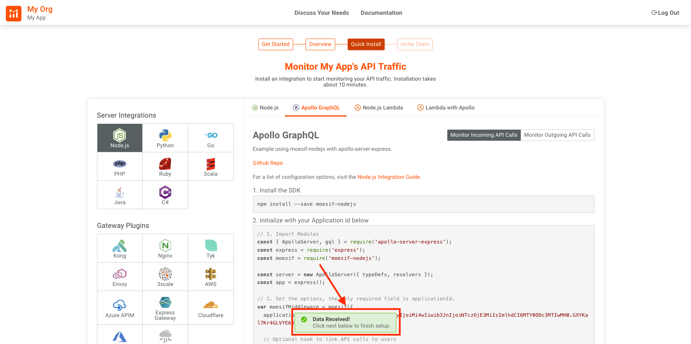
Task: Open the Lambda with Apollo tab
Action: click(x=446, y=108)
